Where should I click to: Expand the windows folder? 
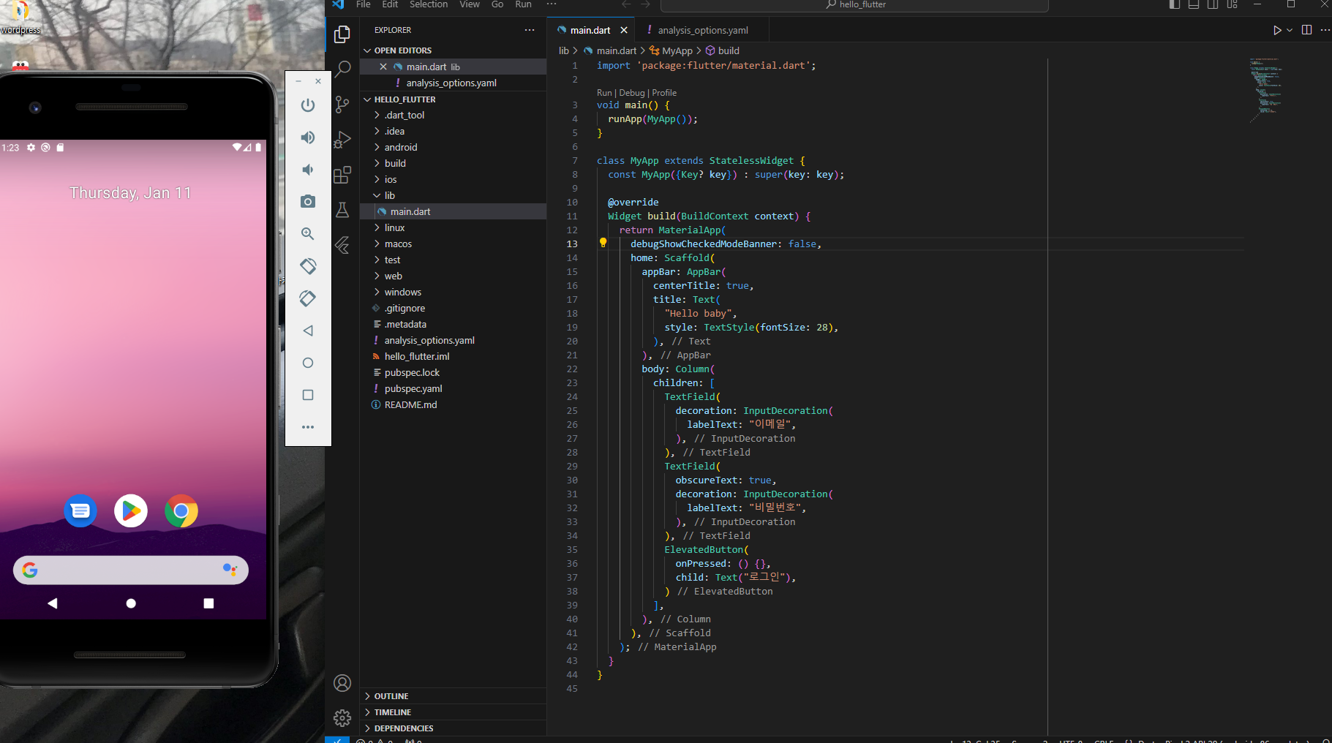(x=454, y=292)
